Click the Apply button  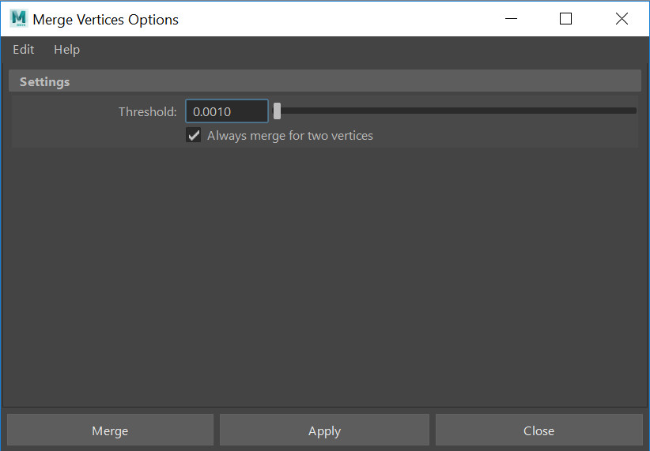324,430
